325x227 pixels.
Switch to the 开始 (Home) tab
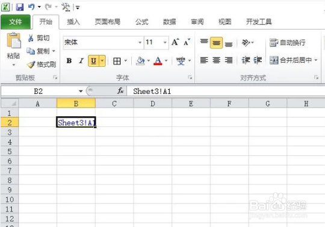pos(46,22)
